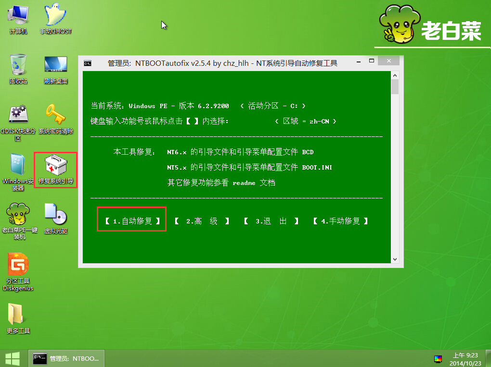
Task: Launch 分区工具 Diskgenius icon
Action: (x=18, y=272)
